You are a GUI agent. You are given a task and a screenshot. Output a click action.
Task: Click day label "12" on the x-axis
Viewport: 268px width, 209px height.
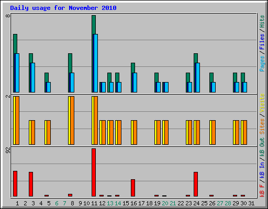click(102, 203)
